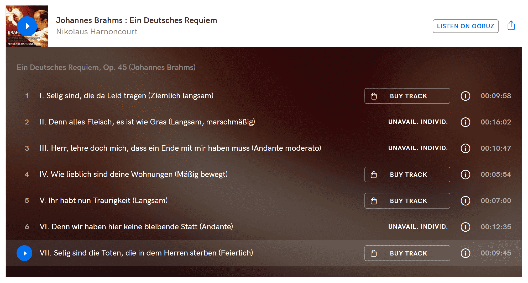Select track III Herr, lehre doch mich
The width and height of the screenshot is (528, 283).
[180, 148]
